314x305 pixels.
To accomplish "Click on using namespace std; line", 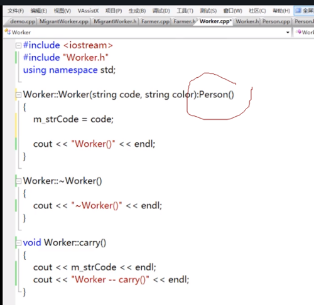I will coord(69,70).
